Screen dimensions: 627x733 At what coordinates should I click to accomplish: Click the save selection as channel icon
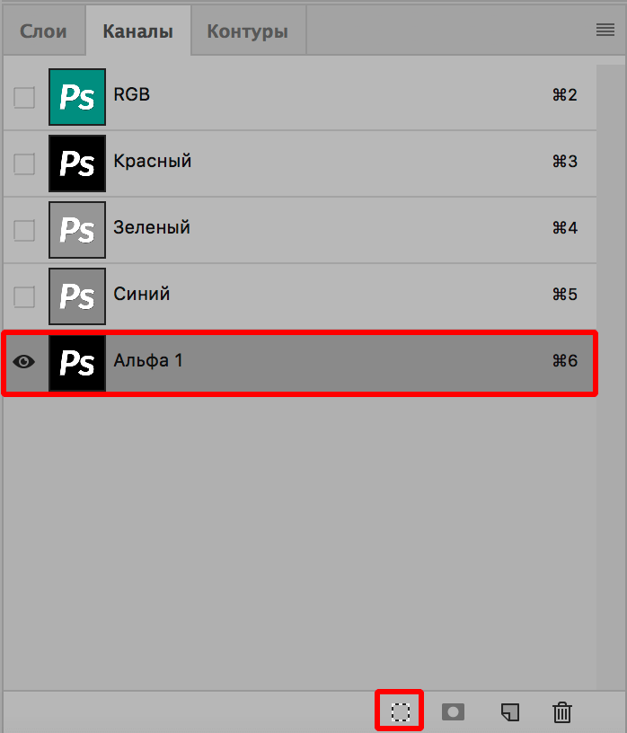click(x=453, y=712)
